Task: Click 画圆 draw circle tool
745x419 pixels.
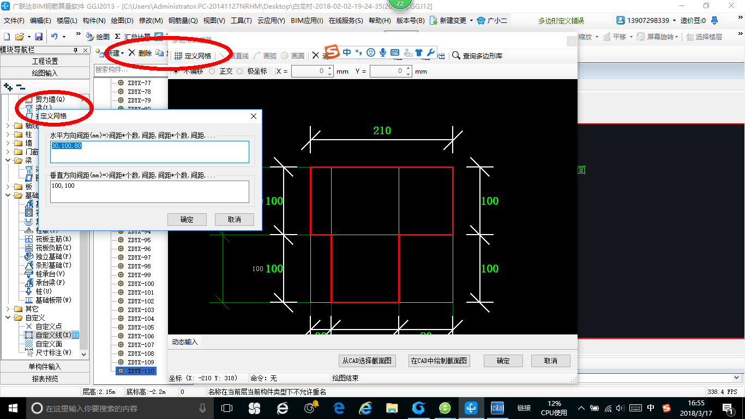Action: (x=293, y=56)
